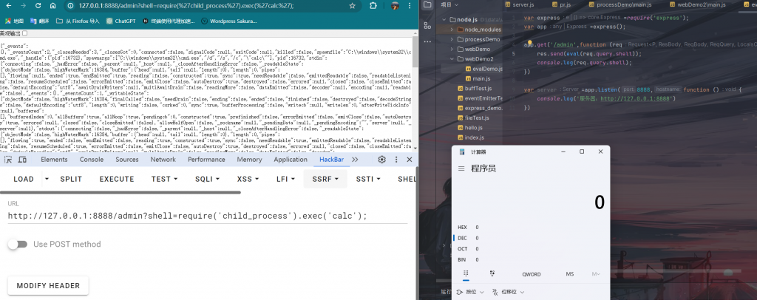
Task: Switch to the server.js editor tab
Action: 518,4
